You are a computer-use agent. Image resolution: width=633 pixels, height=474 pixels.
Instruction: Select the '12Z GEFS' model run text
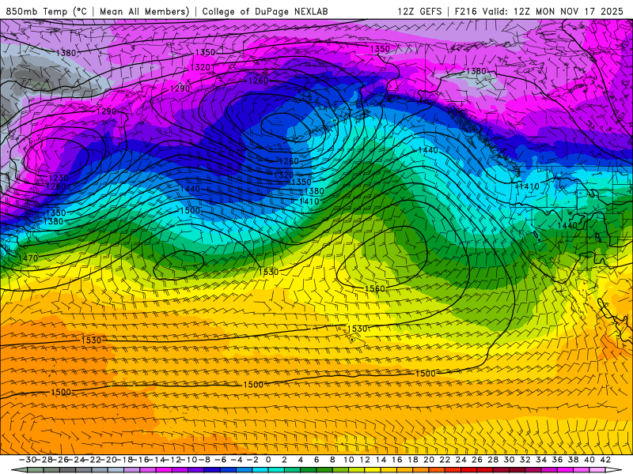pos(419,11)
